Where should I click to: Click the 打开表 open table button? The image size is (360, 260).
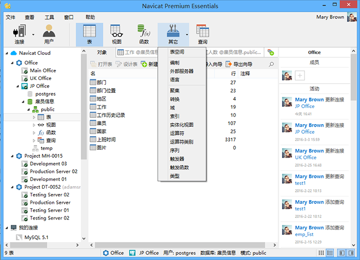[101, 64]
